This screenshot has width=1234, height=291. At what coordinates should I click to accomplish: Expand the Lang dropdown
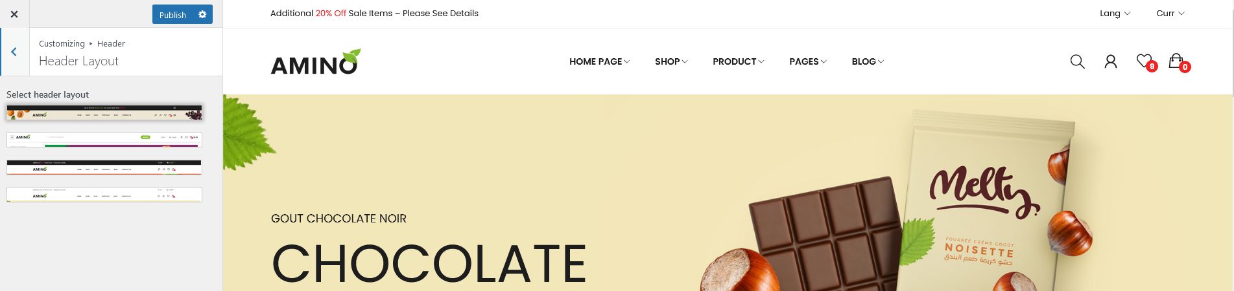(1115, 14)
